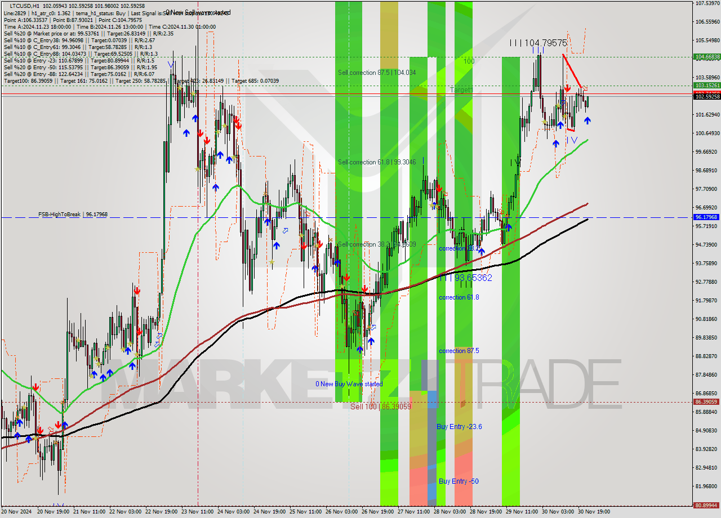Click the hollow red arrow ending the red trend line
Viewport: 721px width, 518px height.
click(x=585, y=88)
